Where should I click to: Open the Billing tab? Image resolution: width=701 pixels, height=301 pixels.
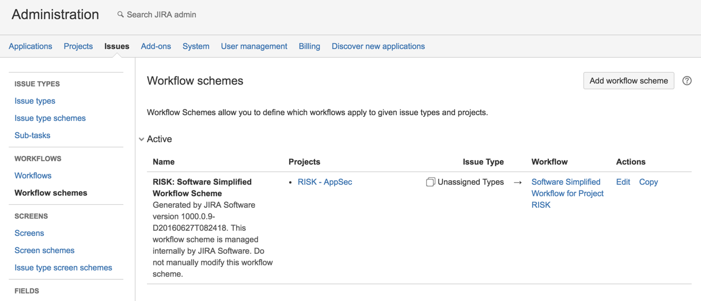[309, 46]
